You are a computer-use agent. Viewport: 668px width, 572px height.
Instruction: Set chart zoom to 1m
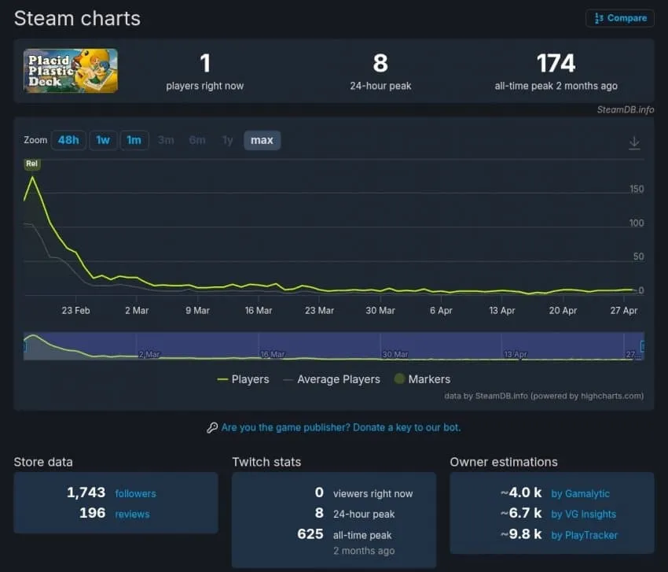click(134, 140)
